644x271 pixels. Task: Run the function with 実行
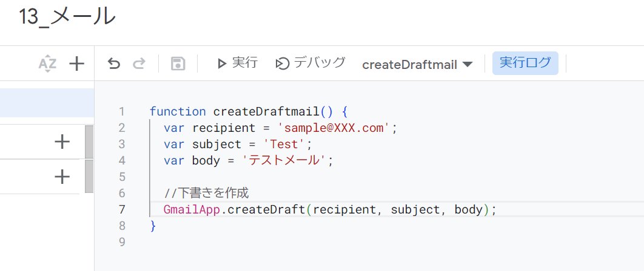pos(237,63)
